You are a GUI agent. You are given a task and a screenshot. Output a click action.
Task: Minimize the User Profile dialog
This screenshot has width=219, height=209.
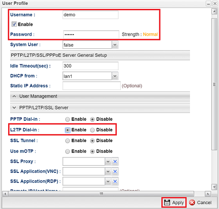click(208, 3)
